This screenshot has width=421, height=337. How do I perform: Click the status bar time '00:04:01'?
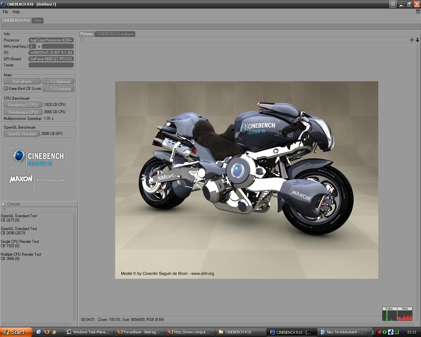point(88,320)
